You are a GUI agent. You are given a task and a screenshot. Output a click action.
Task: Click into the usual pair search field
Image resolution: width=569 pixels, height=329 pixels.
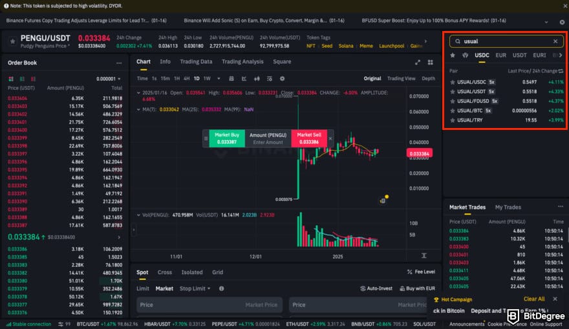tap(506, 41)
